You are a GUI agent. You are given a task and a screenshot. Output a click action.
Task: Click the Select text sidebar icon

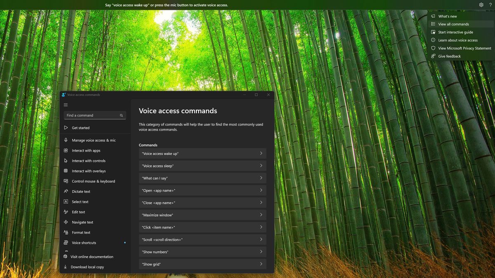tap(66, 201)
